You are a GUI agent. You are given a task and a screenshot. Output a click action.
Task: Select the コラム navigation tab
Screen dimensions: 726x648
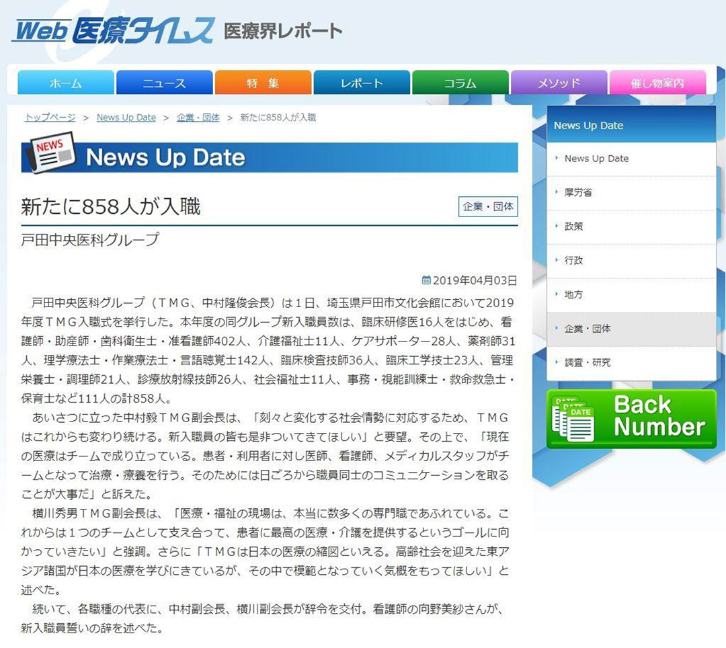coord(460,83)
